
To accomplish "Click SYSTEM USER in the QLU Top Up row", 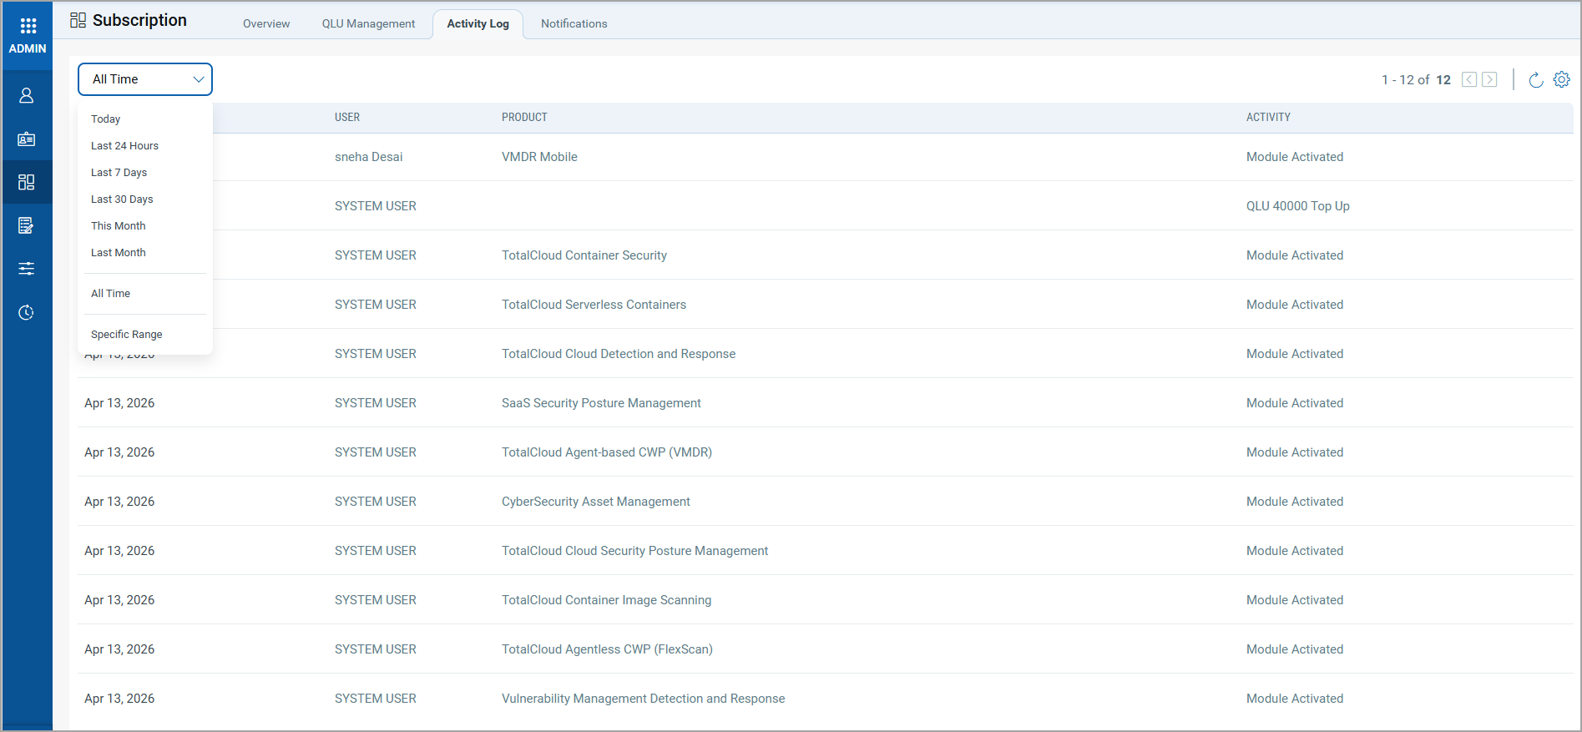I will coord(375,206).
